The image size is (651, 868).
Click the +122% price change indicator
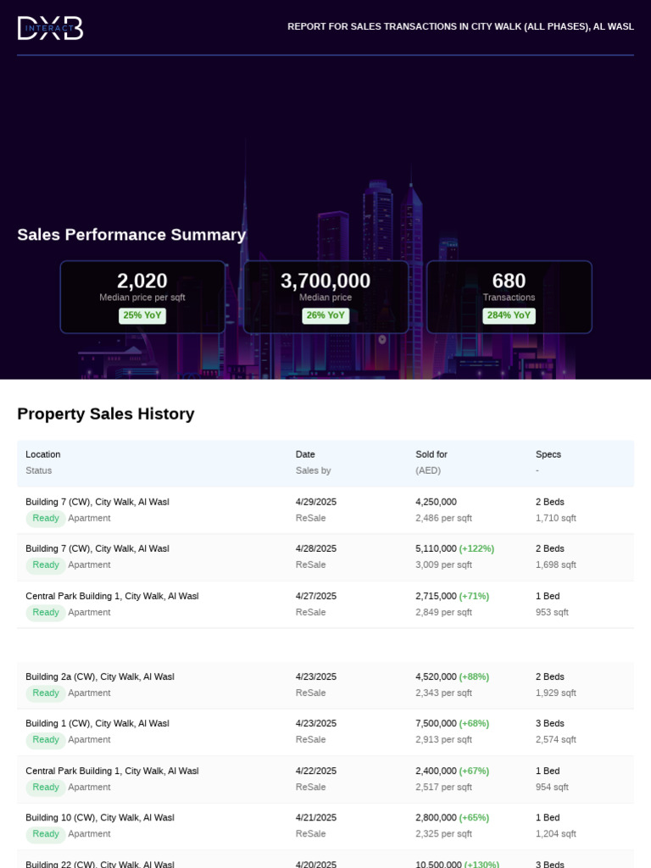click(476, 548)
